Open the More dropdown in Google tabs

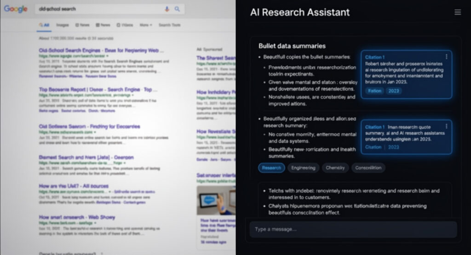click(x=146, y=25)
